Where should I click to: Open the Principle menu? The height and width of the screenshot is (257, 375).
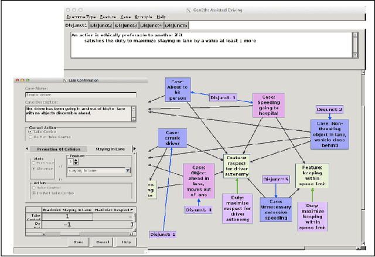pos(143,16)
